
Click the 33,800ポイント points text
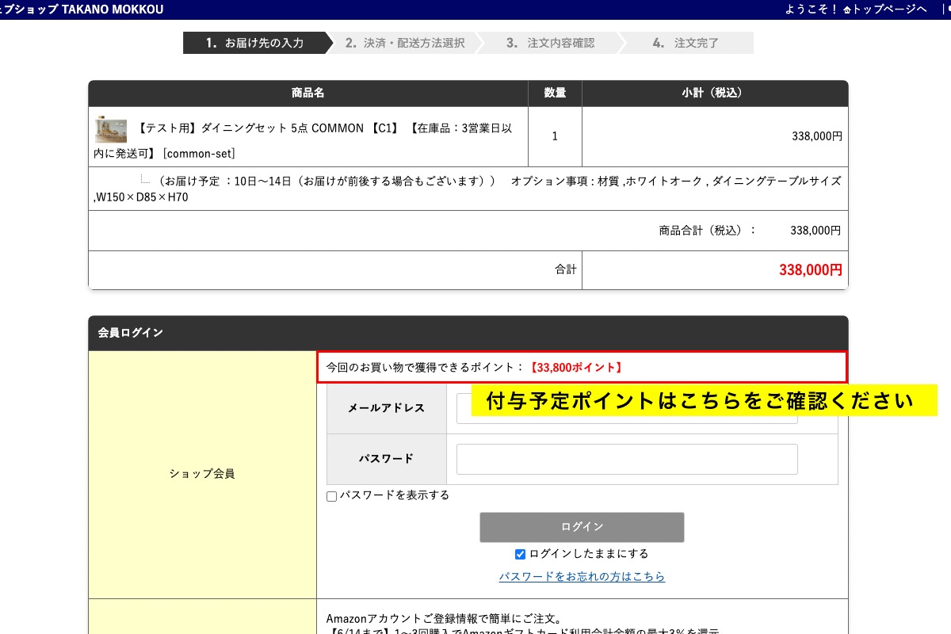pos(576,368)
